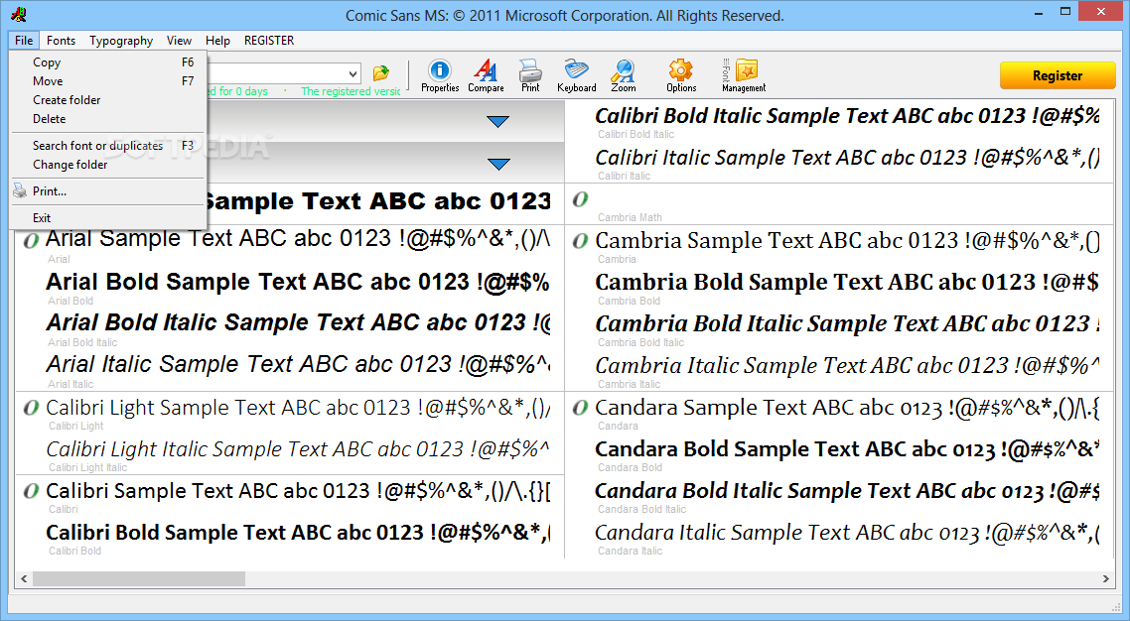Select the Calibri Italic sample row
1130x621 pixels.
pos(847,162)
